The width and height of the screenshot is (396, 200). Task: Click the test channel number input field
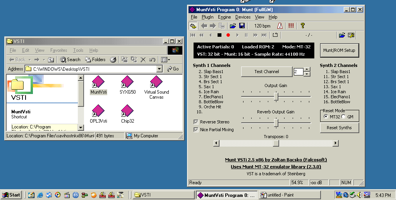tap(298, 72)
